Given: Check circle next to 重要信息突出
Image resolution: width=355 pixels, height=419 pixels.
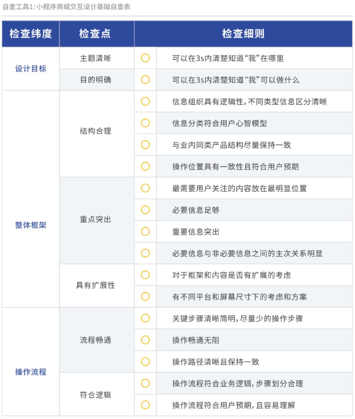Looking at the screenshot, I should click(145, 231).
